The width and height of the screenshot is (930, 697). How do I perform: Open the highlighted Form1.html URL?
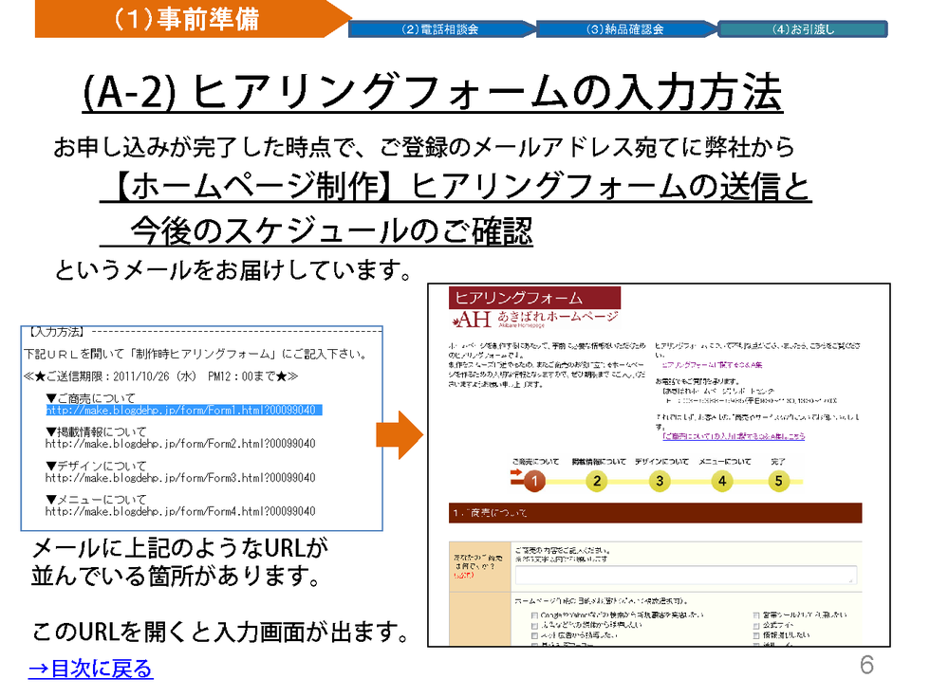click(183, 410)
